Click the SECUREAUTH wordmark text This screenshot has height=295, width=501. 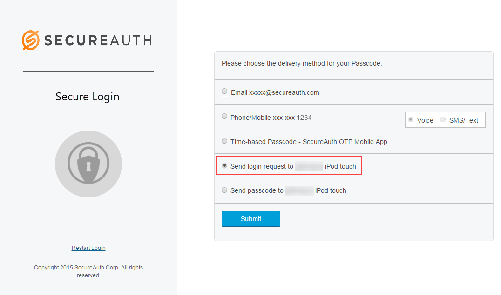click(x=98, y=40)
